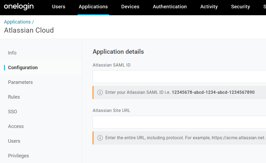Image resolution: width=266 pixels, height=163 pixels.
Task: Select the Parameters sidebar tab
Action: [20, 82]
